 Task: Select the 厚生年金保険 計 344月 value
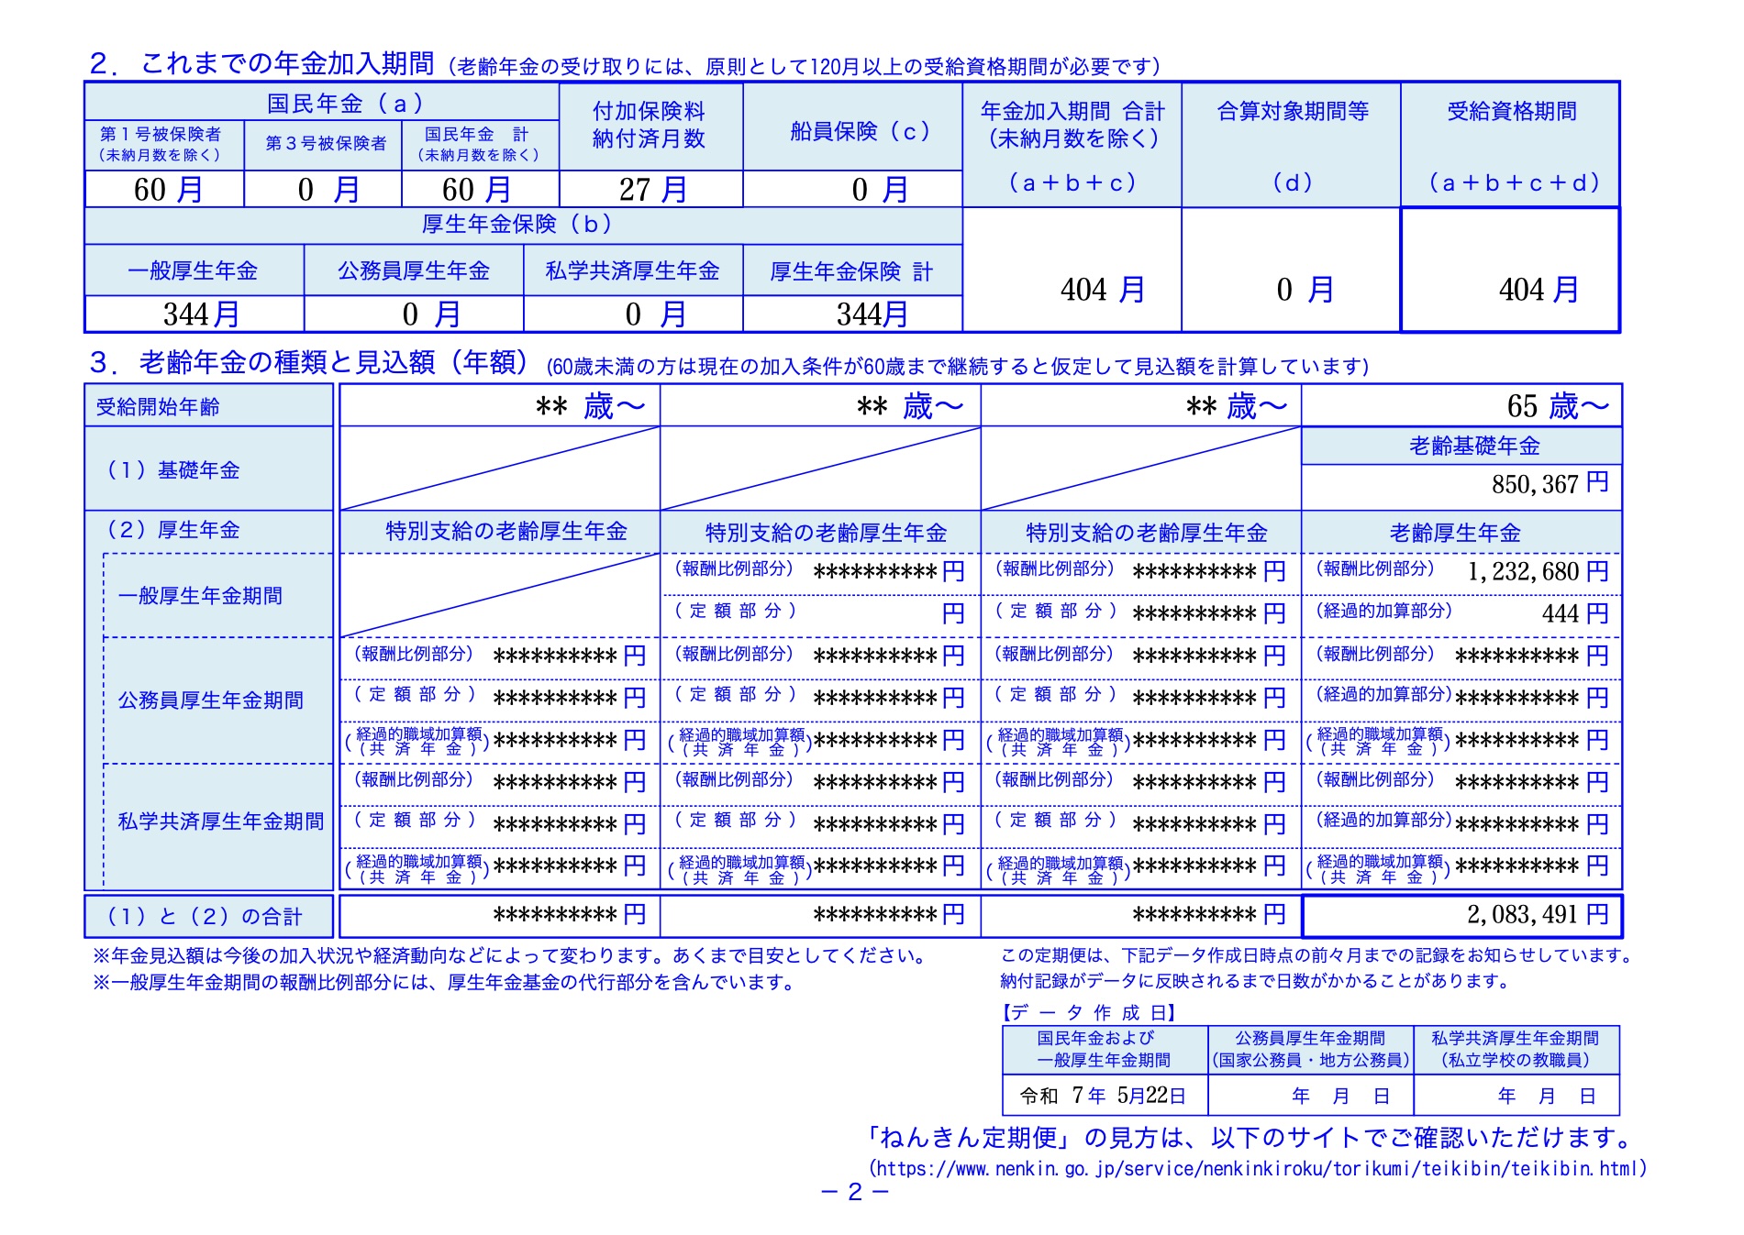871,314
